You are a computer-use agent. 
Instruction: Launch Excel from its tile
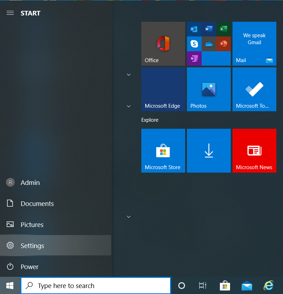point(223,29)
